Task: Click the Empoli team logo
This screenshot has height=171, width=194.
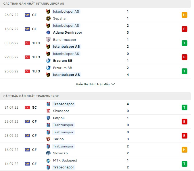Action: [48, 118]
